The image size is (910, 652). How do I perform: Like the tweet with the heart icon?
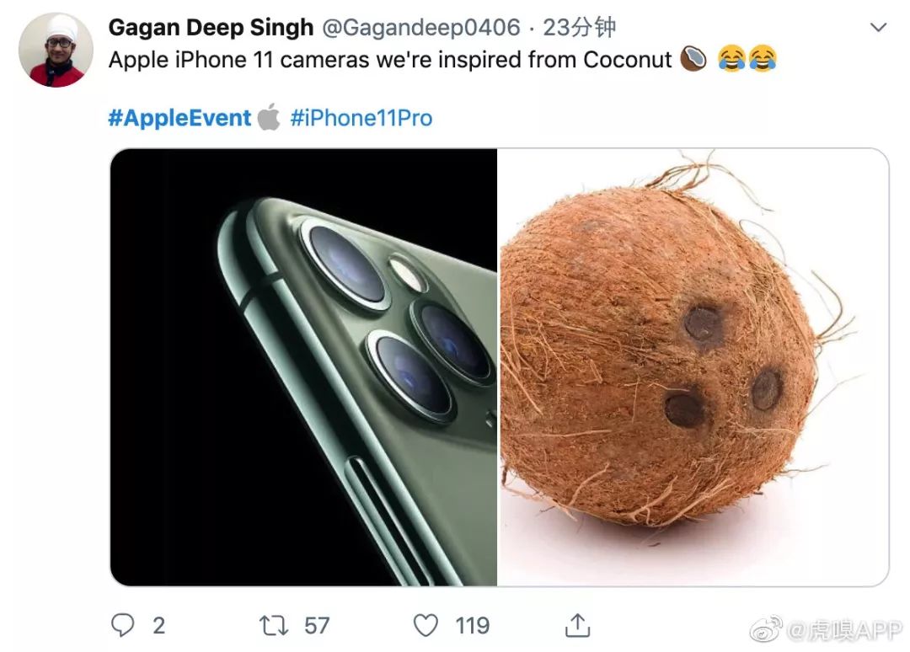tap(426, 625)
